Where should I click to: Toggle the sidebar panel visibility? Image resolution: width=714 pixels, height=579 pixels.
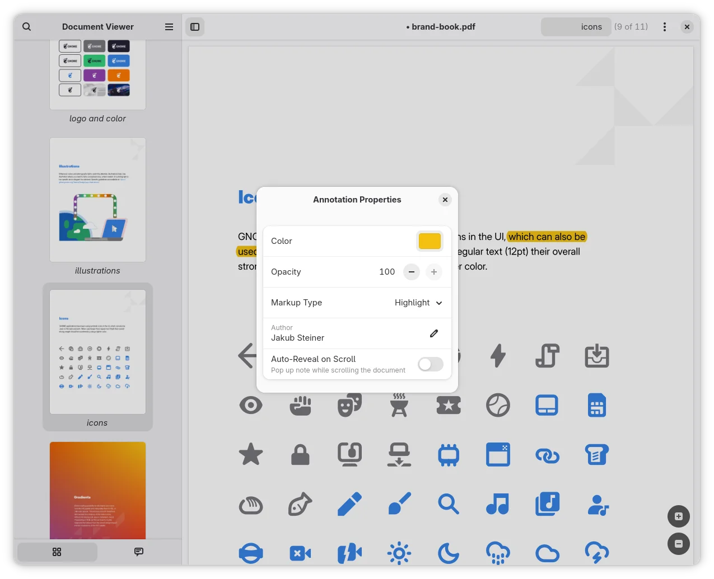[x=195, y=26]
